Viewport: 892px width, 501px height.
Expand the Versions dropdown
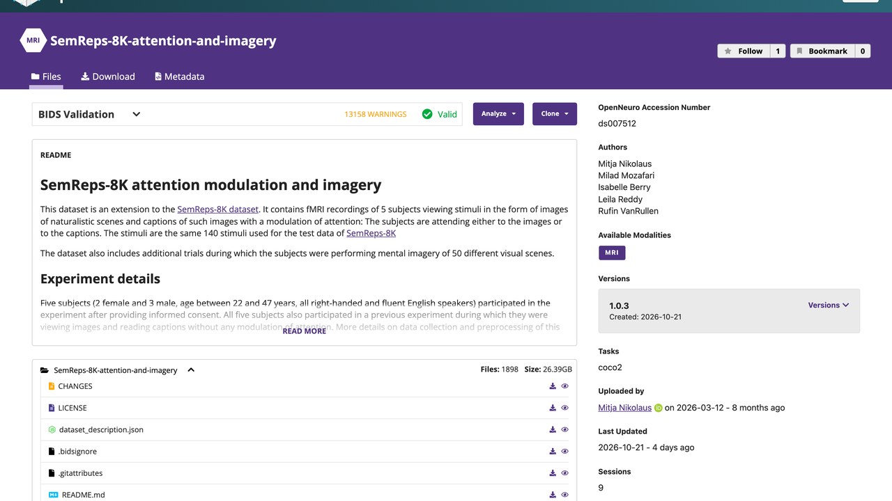tap(829, 305)
